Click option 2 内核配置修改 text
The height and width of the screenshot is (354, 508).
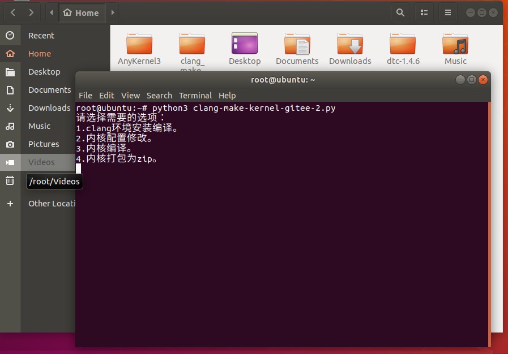(x=114, y=138)
